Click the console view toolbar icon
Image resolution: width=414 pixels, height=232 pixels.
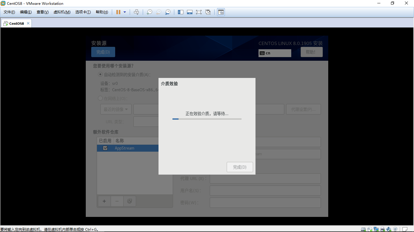221,12
